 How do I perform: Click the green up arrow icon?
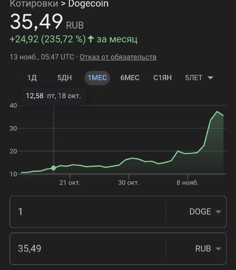[91, 39]
